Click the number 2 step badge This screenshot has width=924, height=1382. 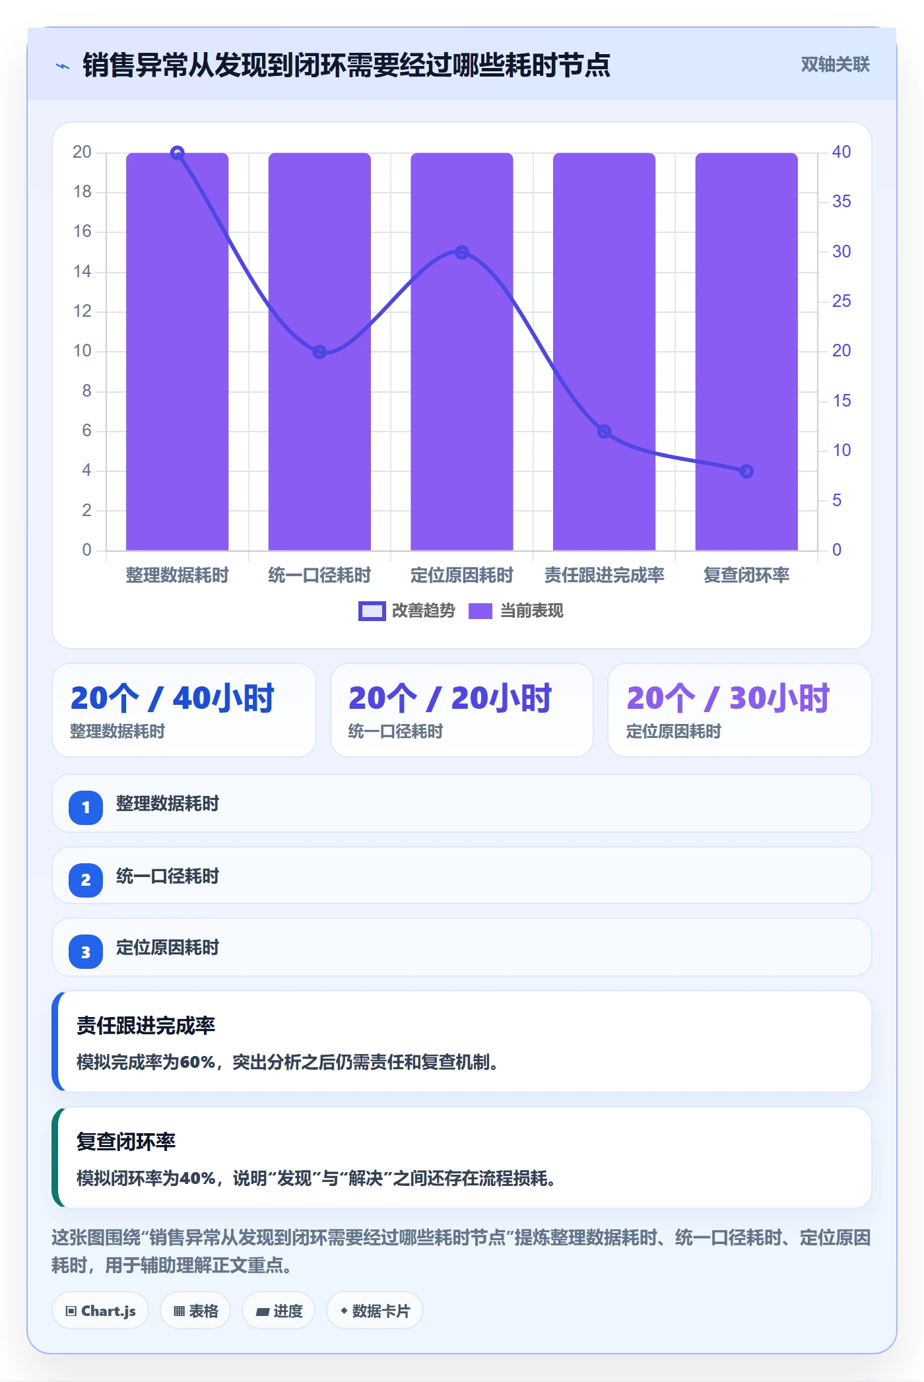coord(86,880)
